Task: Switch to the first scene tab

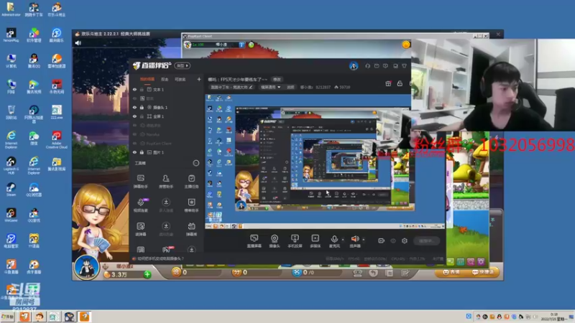Action: [x=147, y=79]
